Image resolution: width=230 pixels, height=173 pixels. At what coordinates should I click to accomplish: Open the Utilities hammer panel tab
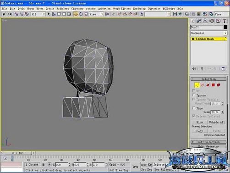[225, 21]
